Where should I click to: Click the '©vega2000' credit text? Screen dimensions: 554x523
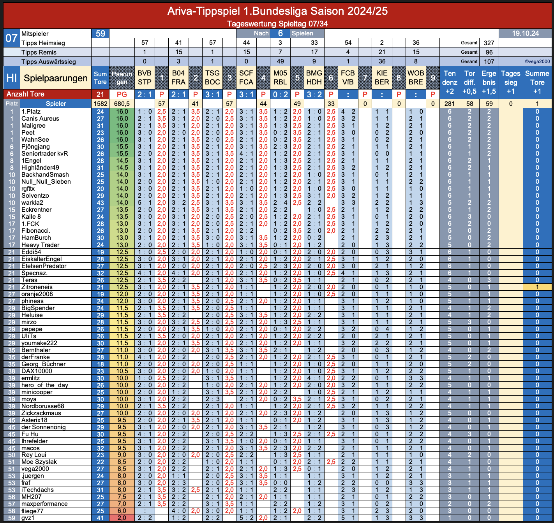pyautogui.click(x=537, y=61)
